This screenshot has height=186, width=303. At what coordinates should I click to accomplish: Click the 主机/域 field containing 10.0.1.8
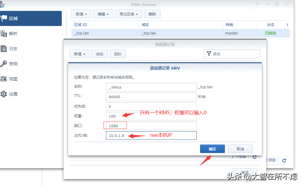[151, 135]
